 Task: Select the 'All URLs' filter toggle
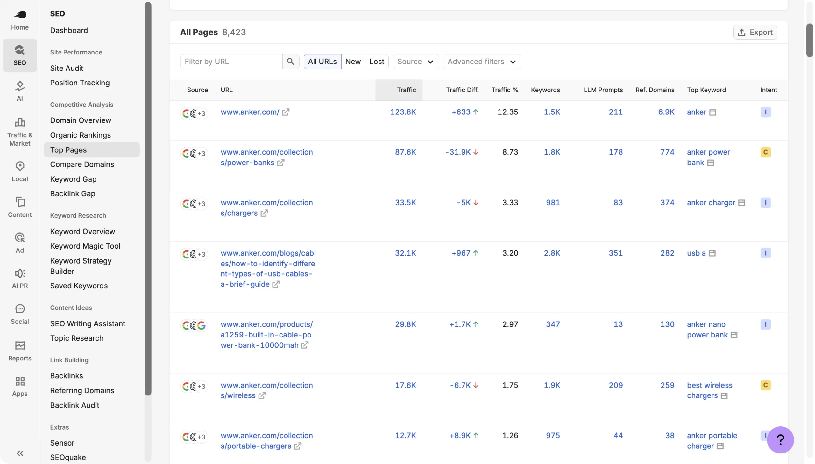[322, 62]
